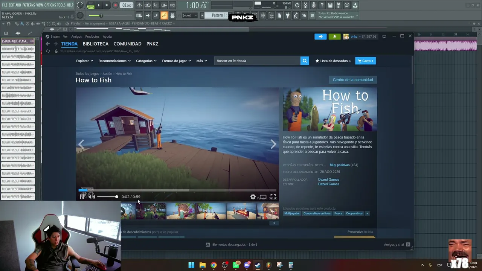
Task: Click the FL Studio tempo field 68.000
Action: (x=127, y=5)
